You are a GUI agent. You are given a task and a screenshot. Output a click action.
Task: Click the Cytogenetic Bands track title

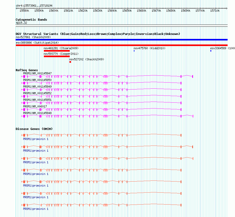31,20
